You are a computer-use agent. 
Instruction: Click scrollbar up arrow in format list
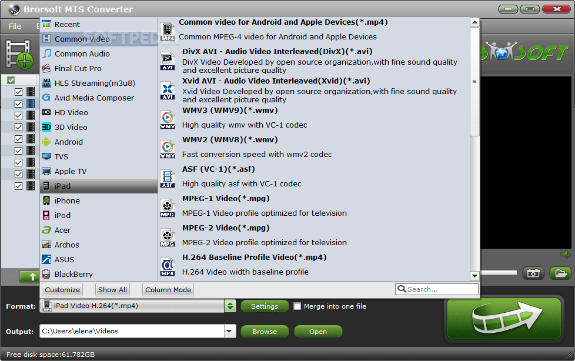474,22
